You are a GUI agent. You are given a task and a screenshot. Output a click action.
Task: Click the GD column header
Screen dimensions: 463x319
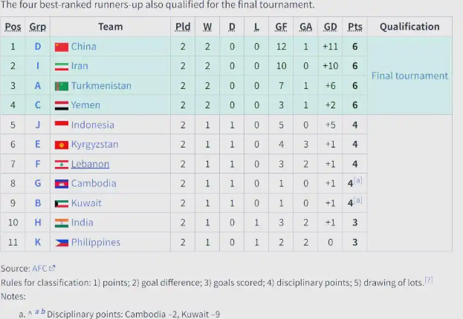331,27
